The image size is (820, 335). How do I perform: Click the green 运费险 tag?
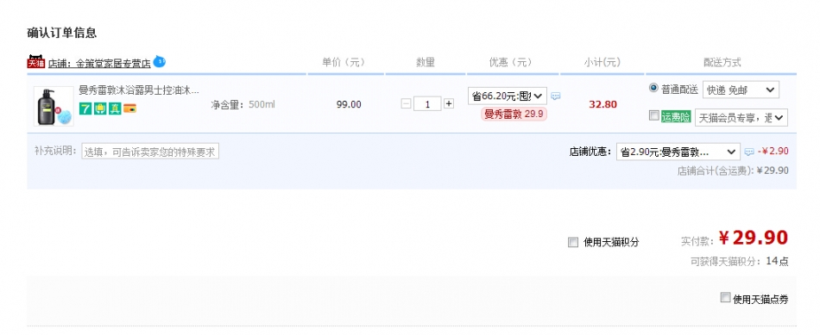coord(676,117)
